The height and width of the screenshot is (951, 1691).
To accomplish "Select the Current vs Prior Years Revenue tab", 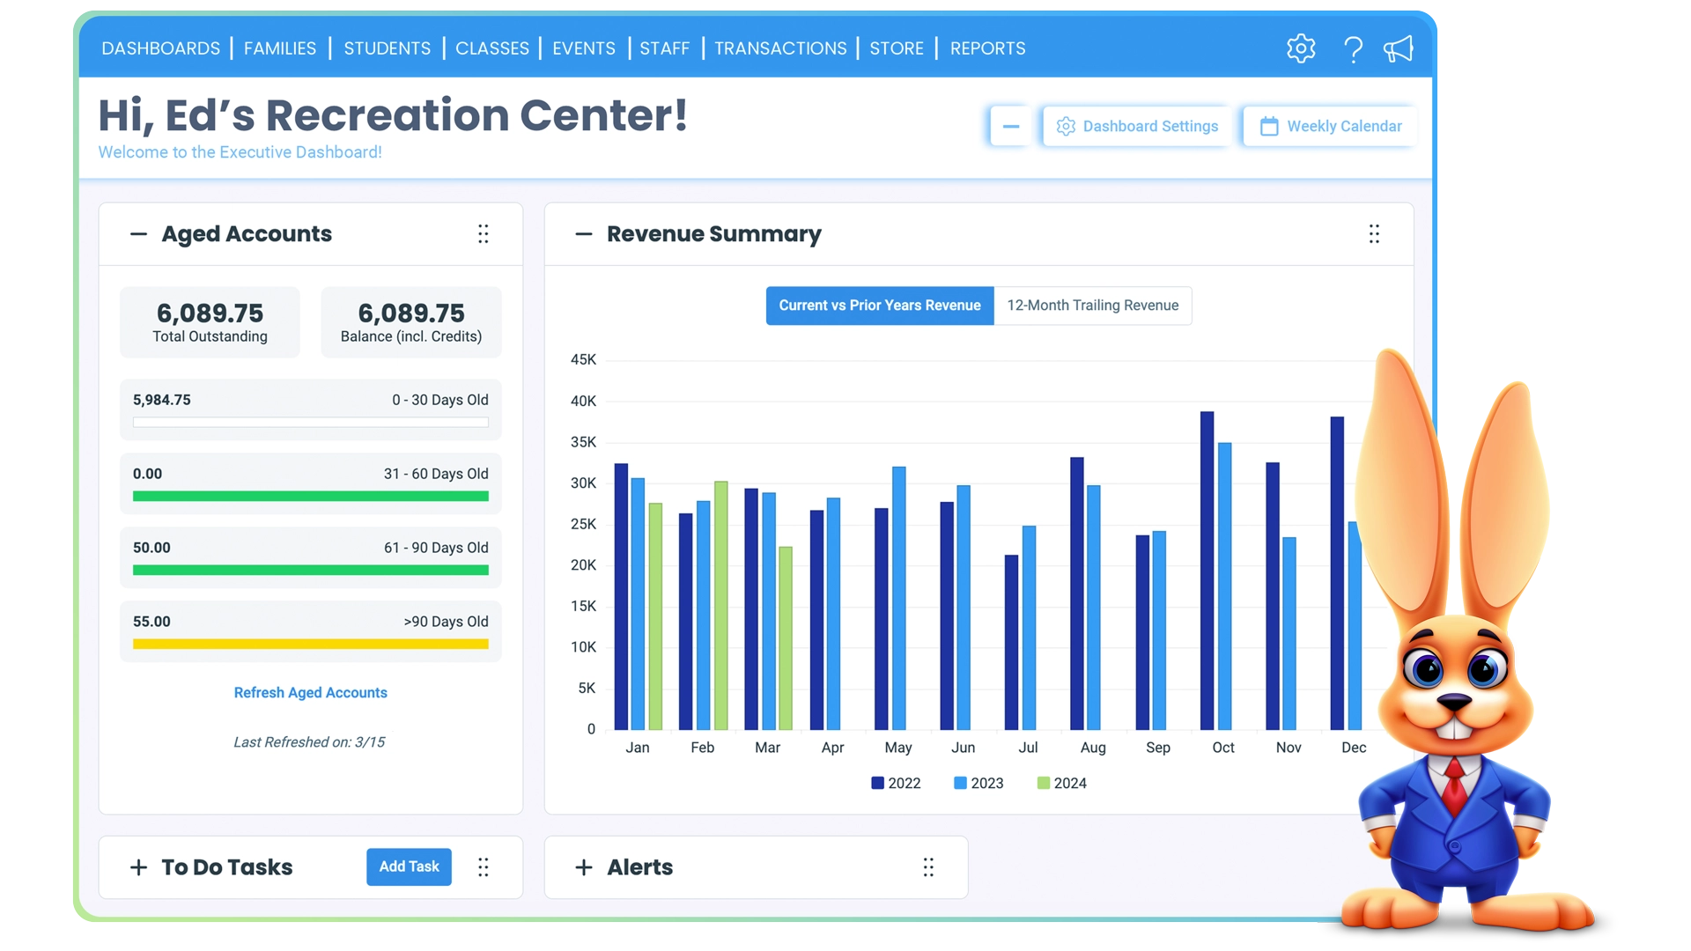I will [878, 306].
